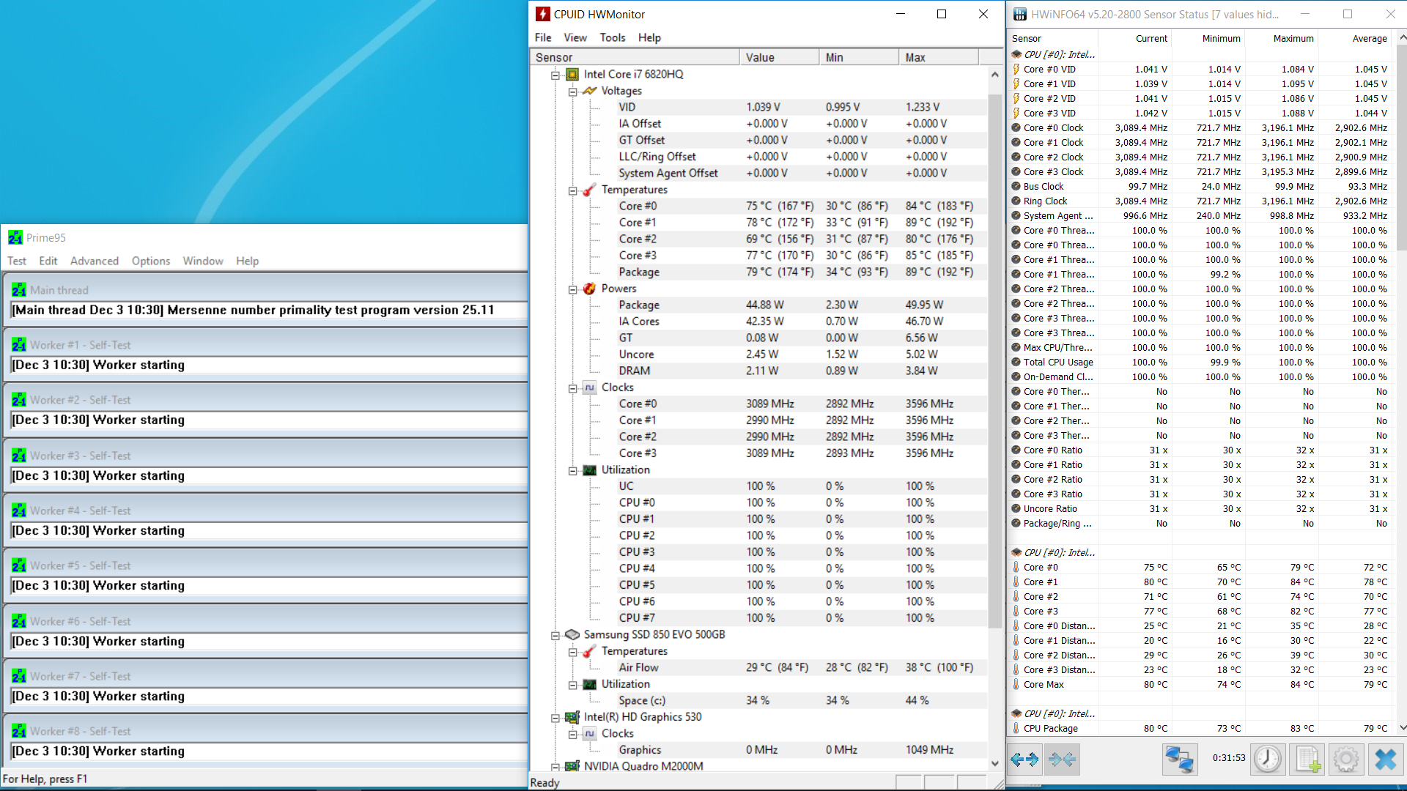The width and height of the screenshot is (1407, 791).
Task: Select Uncore Ratio row in HWiNFO
Action: point(1200,508)
